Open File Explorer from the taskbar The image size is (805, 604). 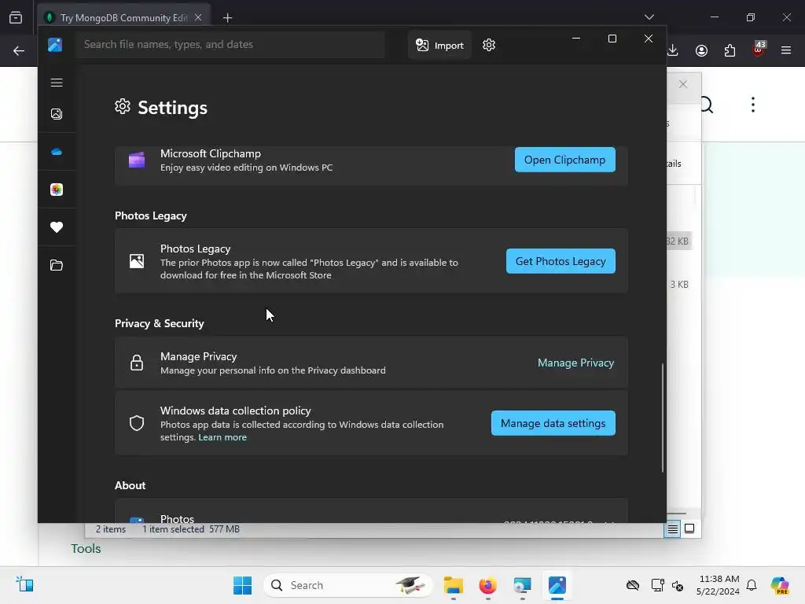(454, 585)
